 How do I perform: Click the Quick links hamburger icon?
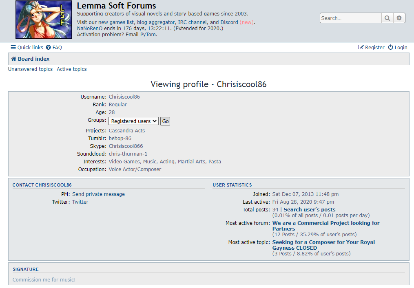(x=13, y=47)
